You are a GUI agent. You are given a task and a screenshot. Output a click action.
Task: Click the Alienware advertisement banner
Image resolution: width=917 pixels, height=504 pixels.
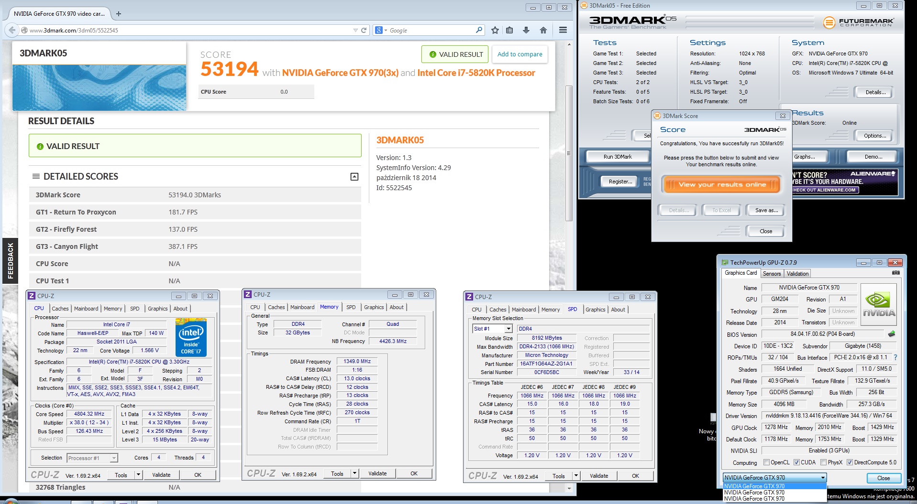pyautogui.click(x=844, y=182)
